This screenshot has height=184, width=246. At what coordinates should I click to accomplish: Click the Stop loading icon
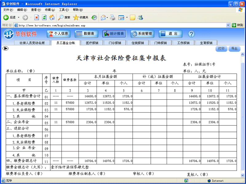coord(37,17)
